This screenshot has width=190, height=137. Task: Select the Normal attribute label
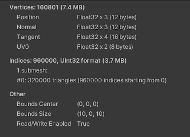click(27, 27)
